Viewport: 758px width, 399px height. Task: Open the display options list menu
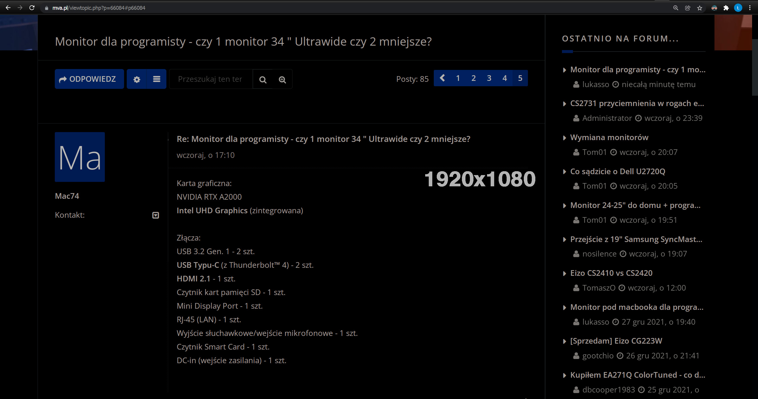coord(157,79)
